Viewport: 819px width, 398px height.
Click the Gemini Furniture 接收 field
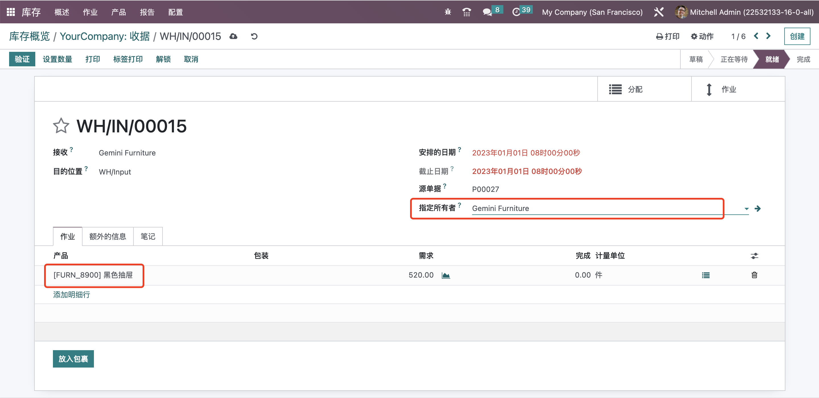[127, 153]
